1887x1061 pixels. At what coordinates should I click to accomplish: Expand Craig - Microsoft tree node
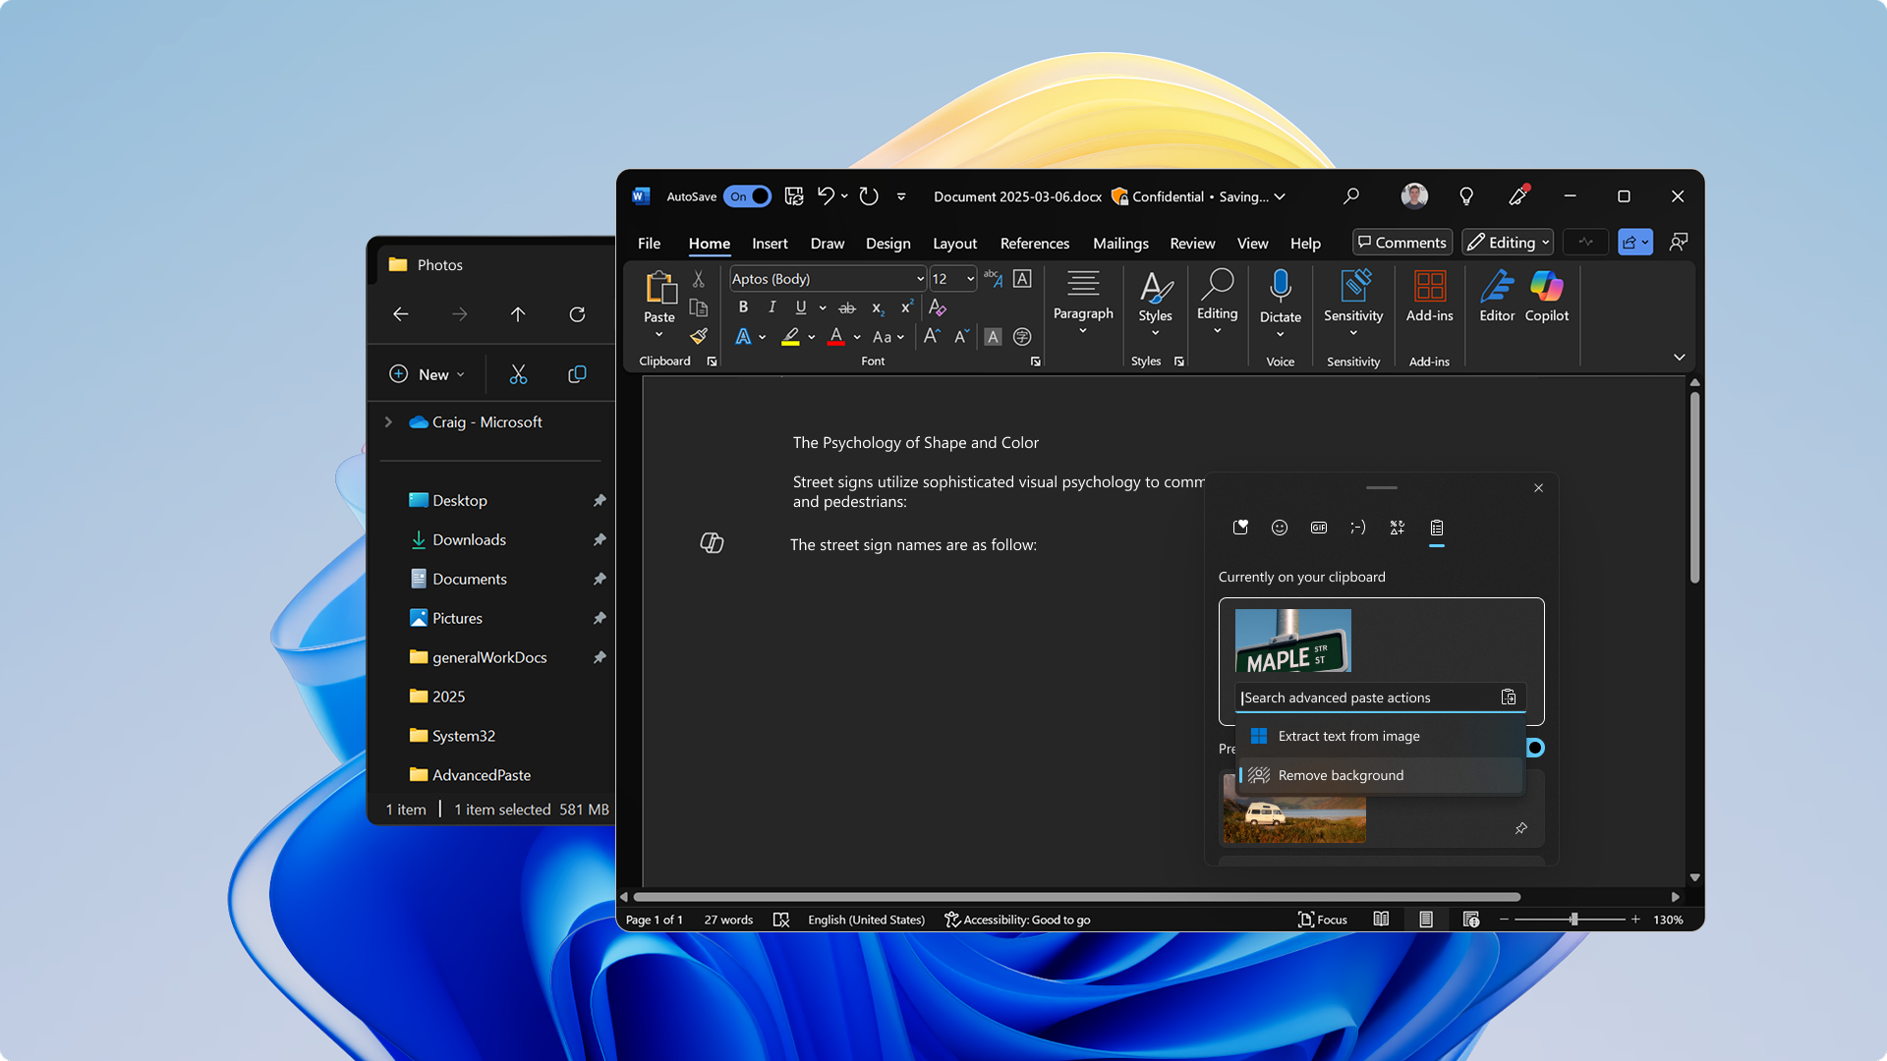(x=388, y=422)
